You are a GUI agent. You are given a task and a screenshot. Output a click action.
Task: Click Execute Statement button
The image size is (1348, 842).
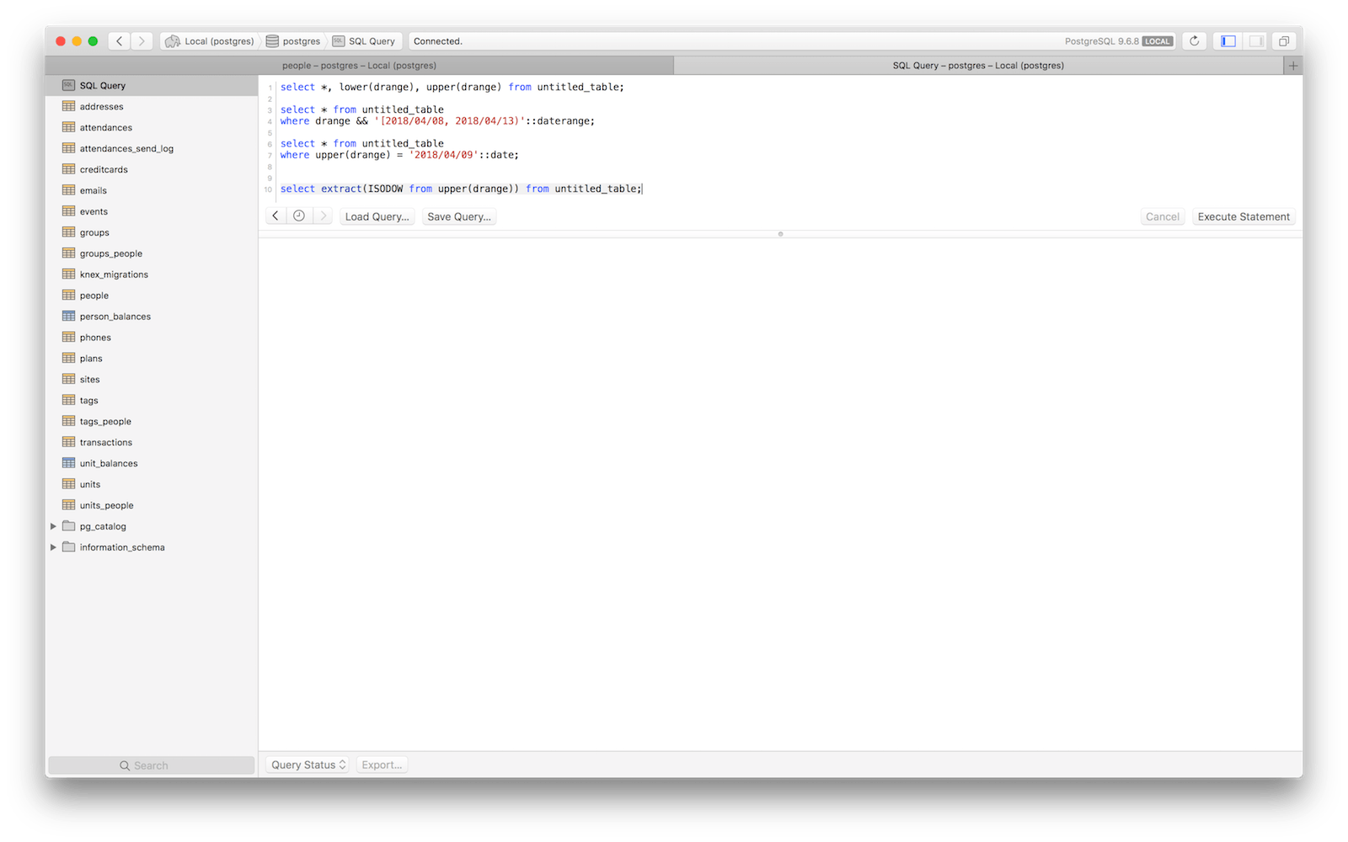[x=1244, y=216]
